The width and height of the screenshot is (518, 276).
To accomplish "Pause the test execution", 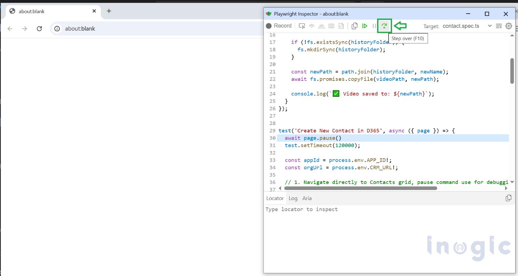I will (x=374, y=26).
